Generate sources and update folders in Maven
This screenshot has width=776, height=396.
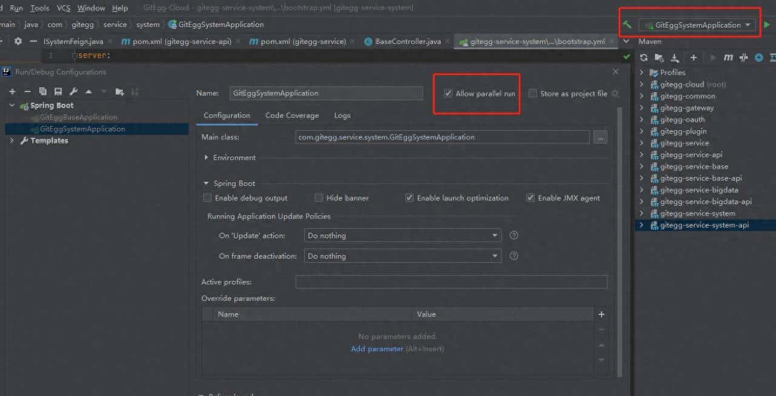(660, 58)
